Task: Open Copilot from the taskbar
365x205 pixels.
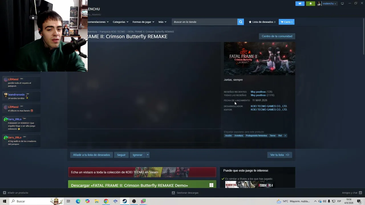Action: click(87, 201)
